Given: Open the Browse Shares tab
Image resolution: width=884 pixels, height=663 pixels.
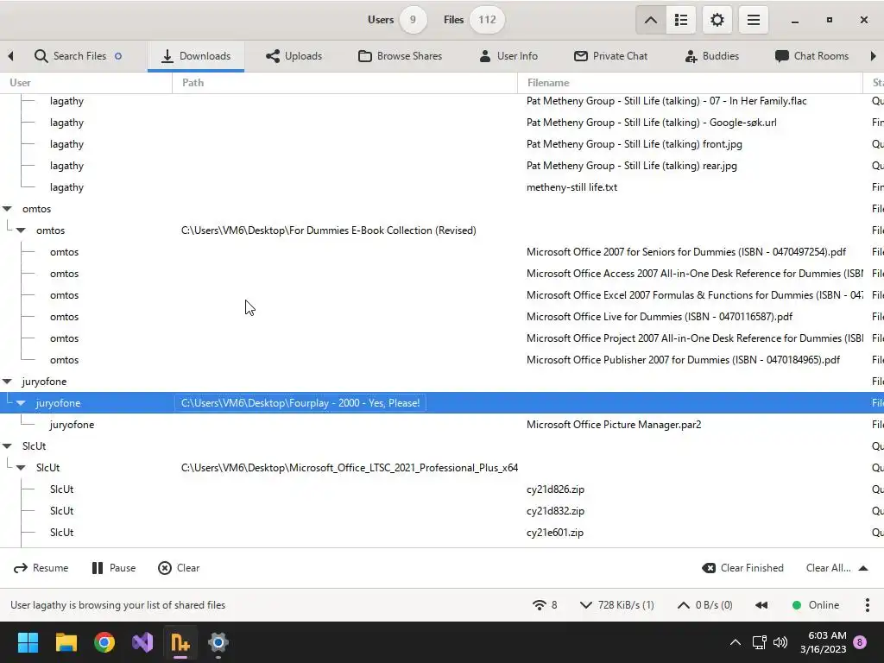Looking at the screenshot, I should (401, 56).
